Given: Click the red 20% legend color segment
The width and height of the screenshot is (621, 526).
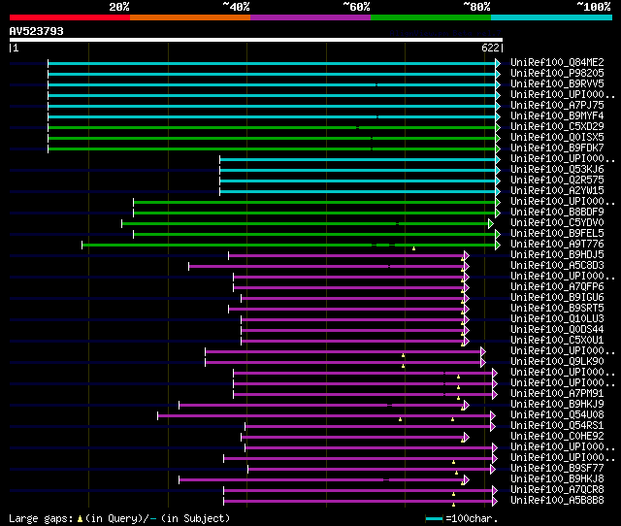Looking at the screenshot, I should 70,17.
